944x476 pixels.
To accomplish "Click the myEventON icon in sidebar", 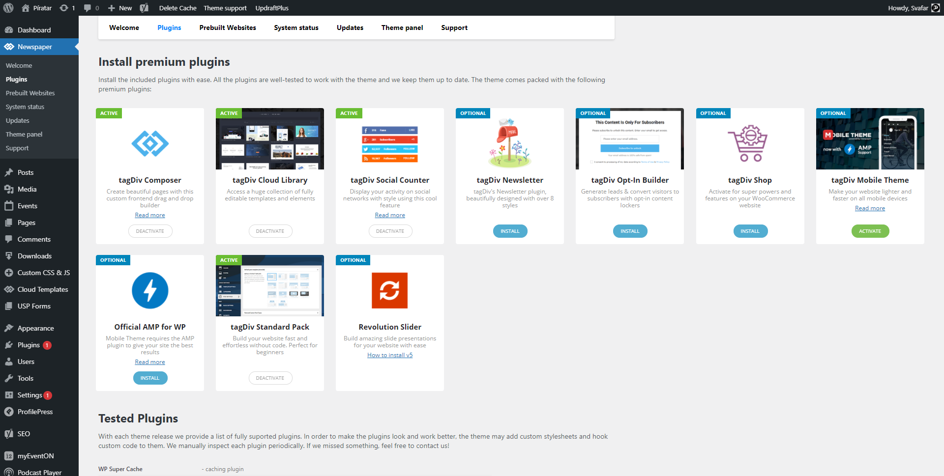I will 9,456.
